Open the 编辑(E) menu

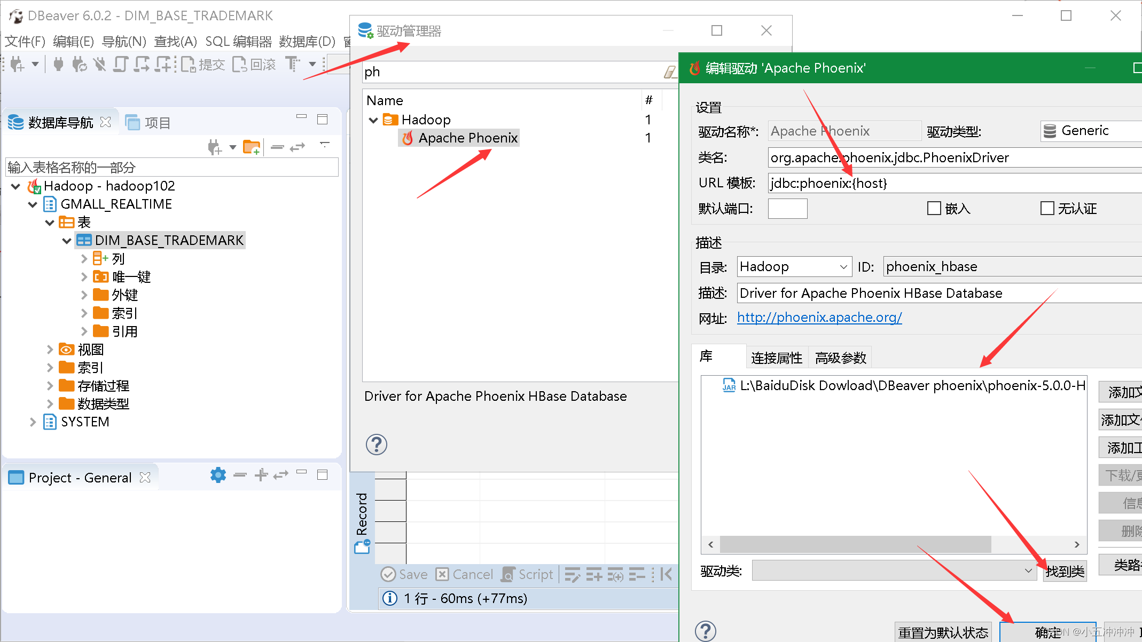coord(73,41)
